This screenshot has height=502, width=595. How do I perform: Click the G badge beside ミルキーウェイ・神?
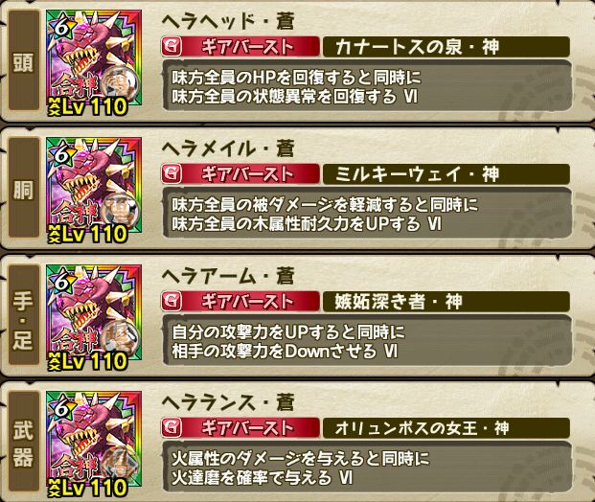pos(172,174)
